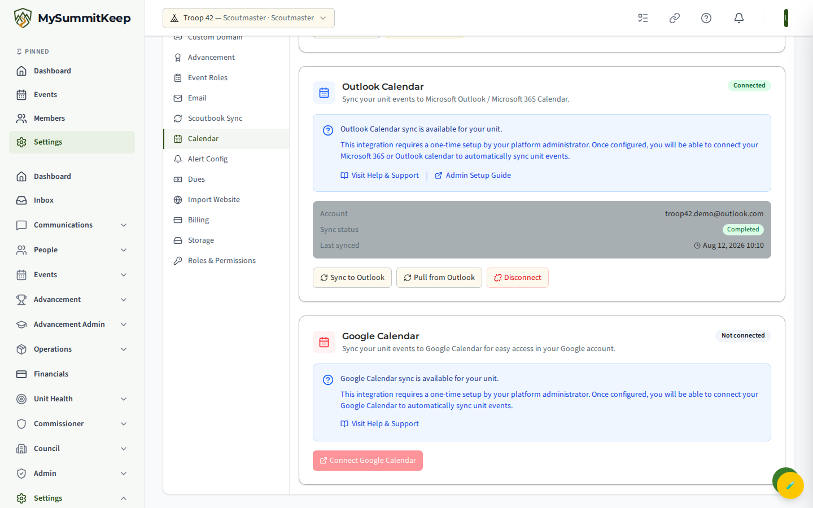This screenshot has width=813, height=508.
Task: Click the Scoutbook Sync refresh icon
Action: pyautogui.click(x=178, y=119)
